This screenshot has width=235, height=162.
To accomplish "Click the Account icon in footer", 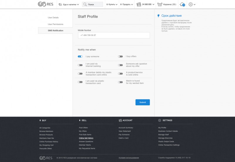I will [x=120, y=120].
